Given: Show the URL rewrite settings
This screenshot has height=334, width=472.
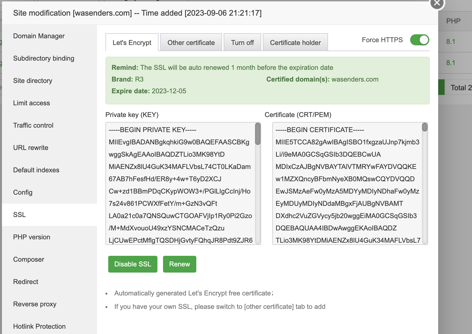Looking at the screenshot, I should (31, 148).
